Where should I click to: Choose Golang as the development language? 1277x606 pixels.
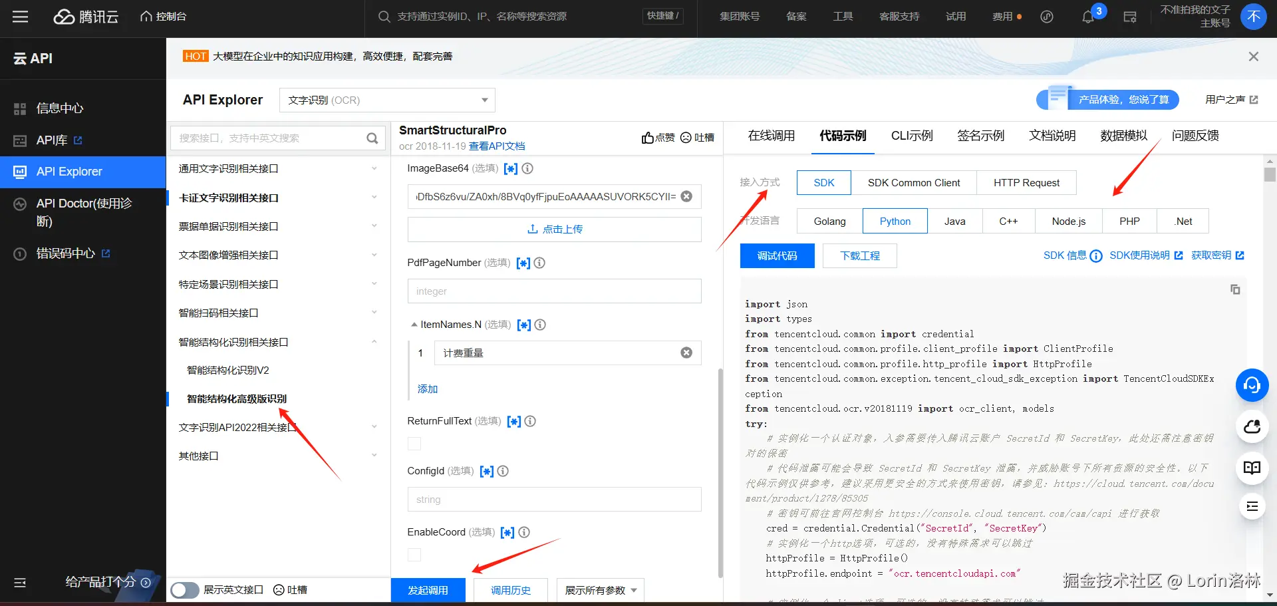click(830, 222)
